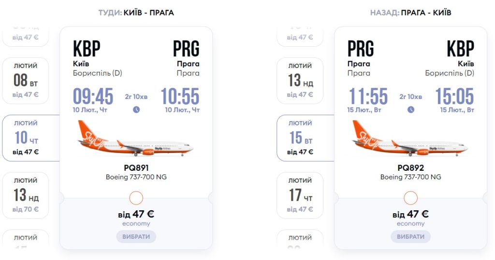Click the economy price on return ticket

[x=410, y=214]
